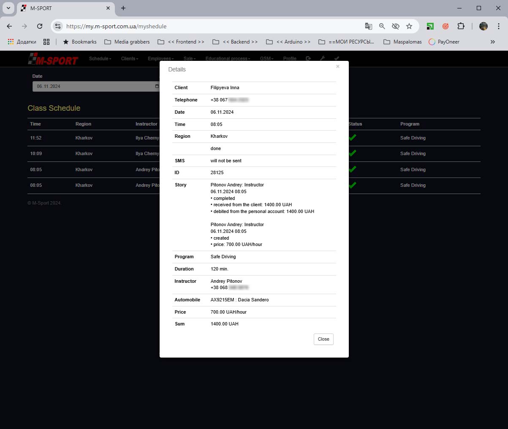This screenshot has width=508, height=429.
Task: Open the Schedule dropdown menu
Action: coord(100,59)
